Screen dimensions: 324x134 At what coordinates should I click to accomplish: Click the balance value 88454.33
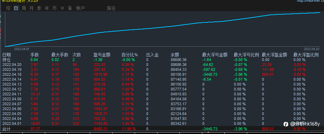click(178, 69)
